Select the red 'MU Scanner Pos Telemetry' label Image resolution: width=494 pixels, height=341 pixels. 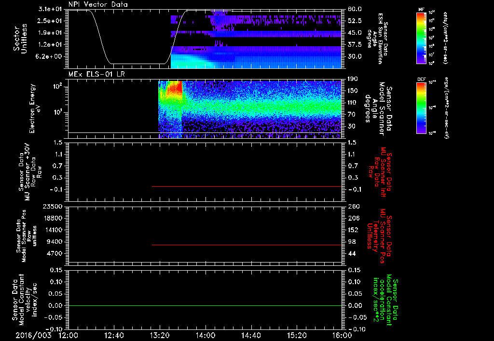(x=378, y=236)
